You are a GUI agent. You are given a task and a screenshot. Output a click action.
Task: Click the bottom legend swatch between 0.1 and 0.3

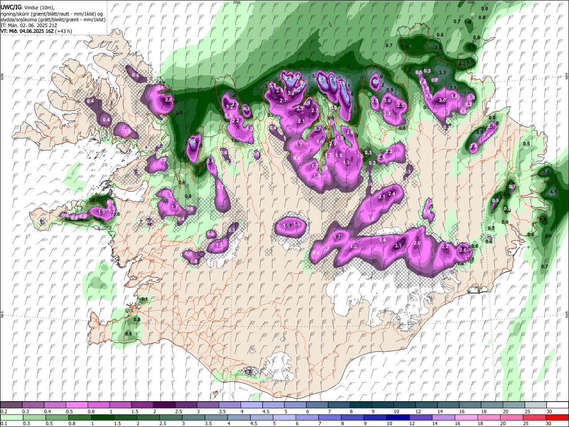pyautogui.click(x=12, y=417)
